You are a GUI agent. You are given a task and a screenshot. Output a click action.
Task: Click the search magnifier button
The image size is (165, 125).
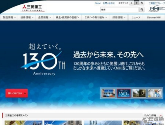click(x=142, y=9)
